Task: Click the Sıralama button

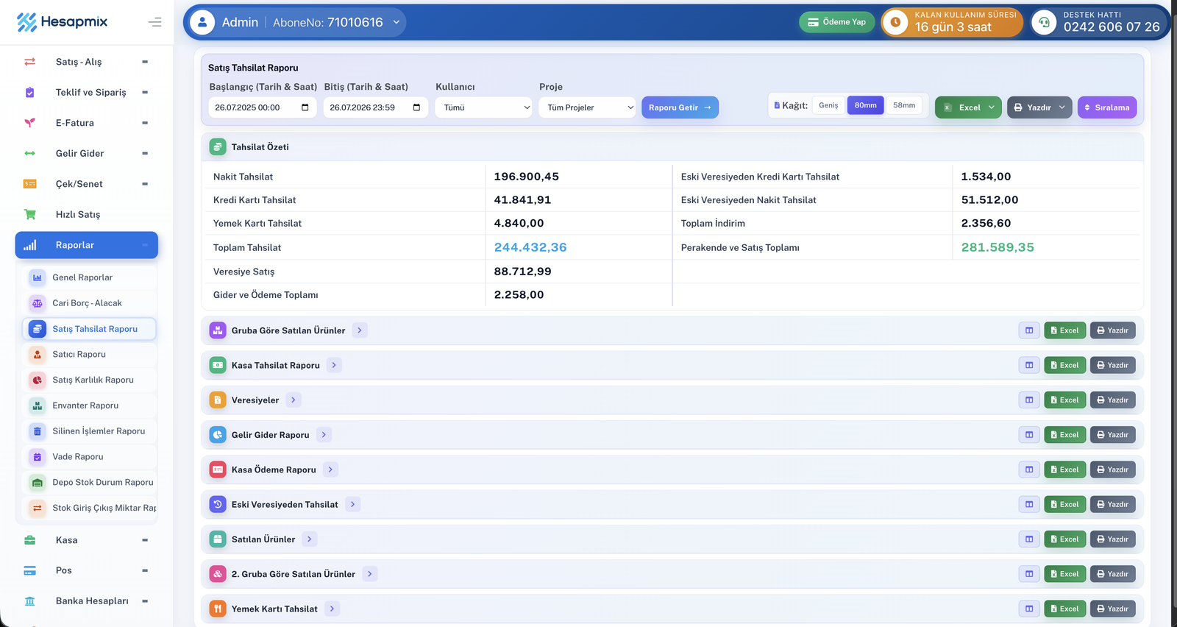Action: click(1107, 107)
